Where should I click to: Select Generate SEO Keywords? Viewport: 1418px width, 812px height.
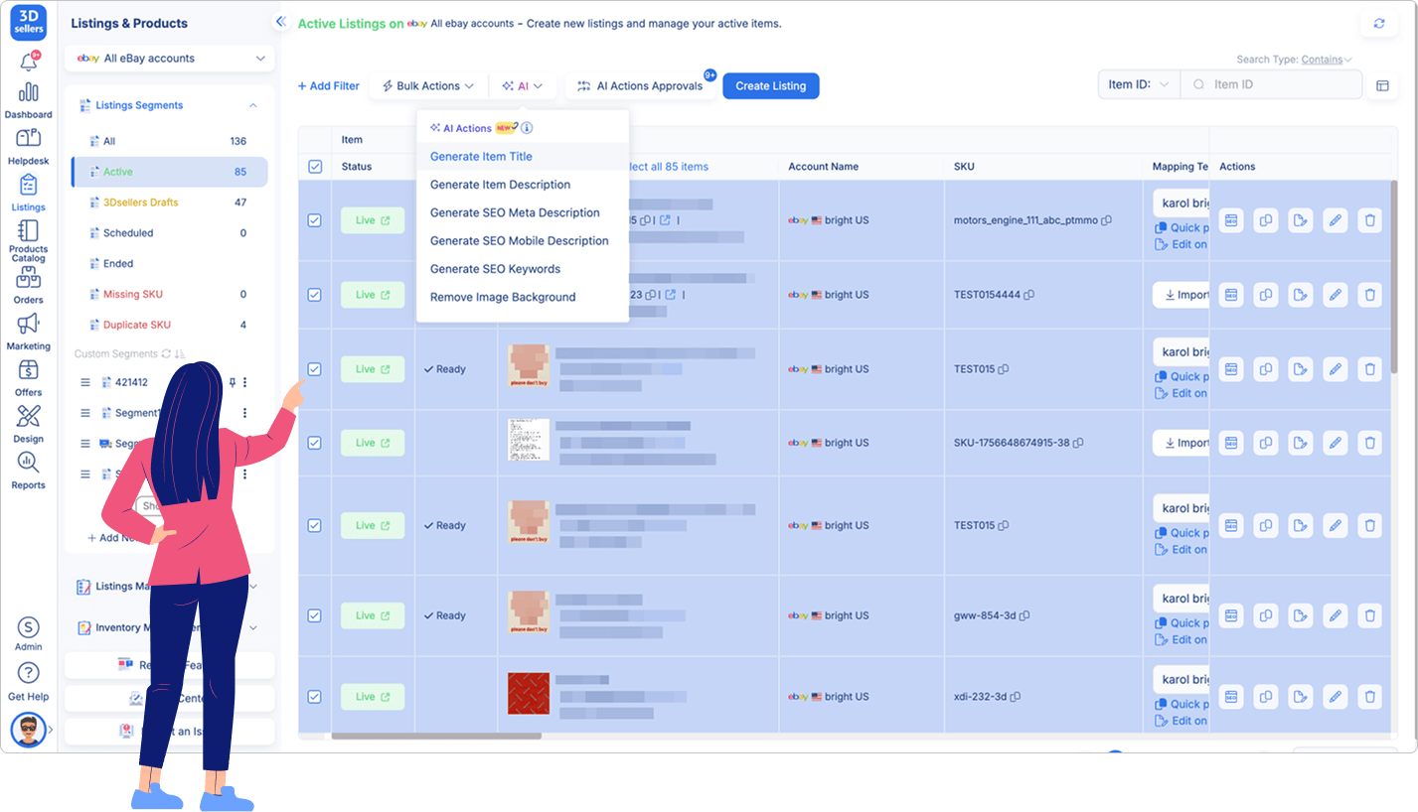coord(495,269)
